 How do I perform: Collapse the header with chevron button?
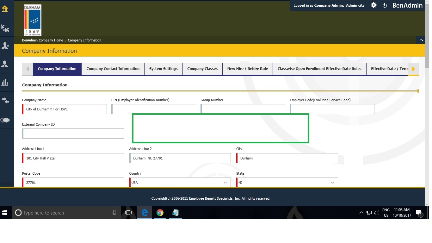point(421,40)
